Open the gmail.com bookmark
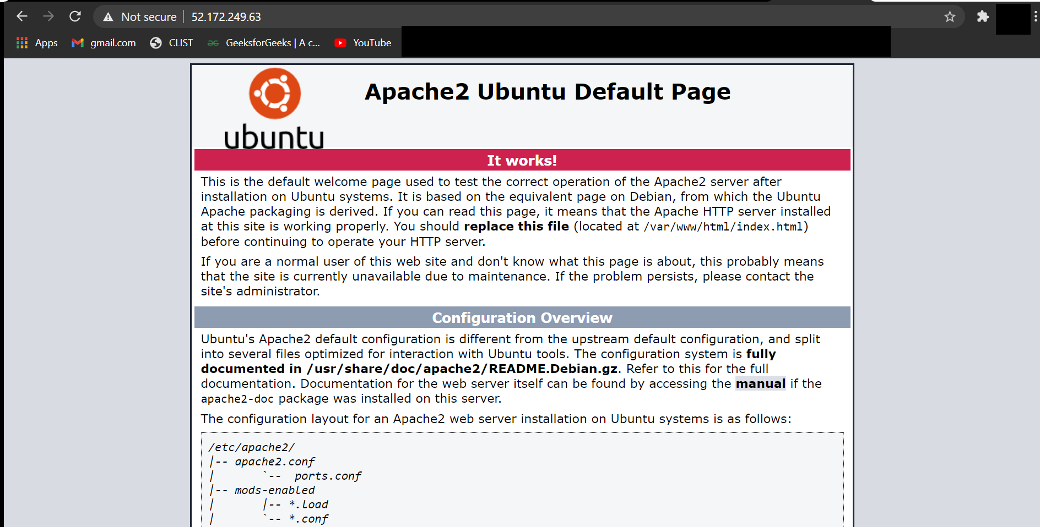Viewport: 1040px width, 527px height. pos(104,43)
